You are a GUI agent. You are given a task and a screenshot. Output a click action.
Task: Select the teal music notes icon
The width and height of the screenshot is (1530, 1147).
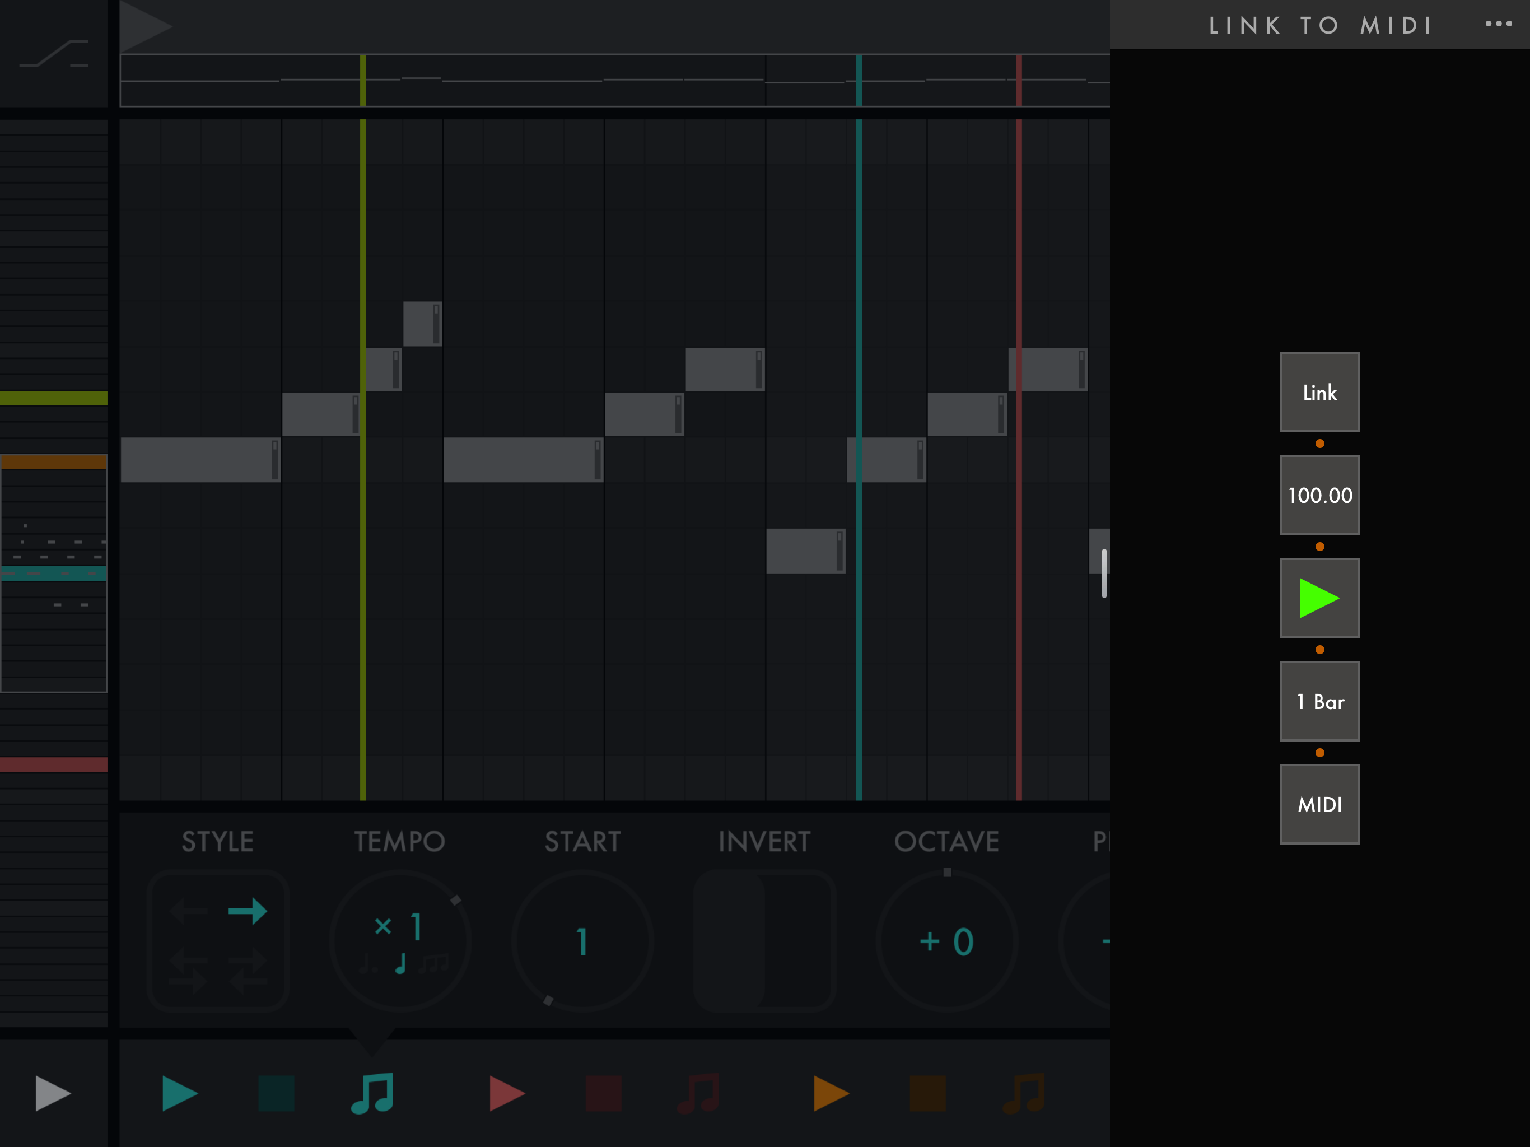[373, 1093]
